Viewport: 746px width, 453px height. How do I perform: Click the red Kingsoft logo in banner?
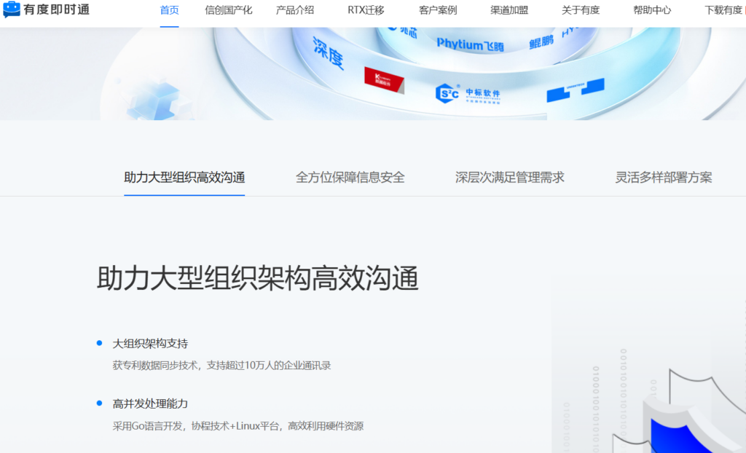[384, 80]
